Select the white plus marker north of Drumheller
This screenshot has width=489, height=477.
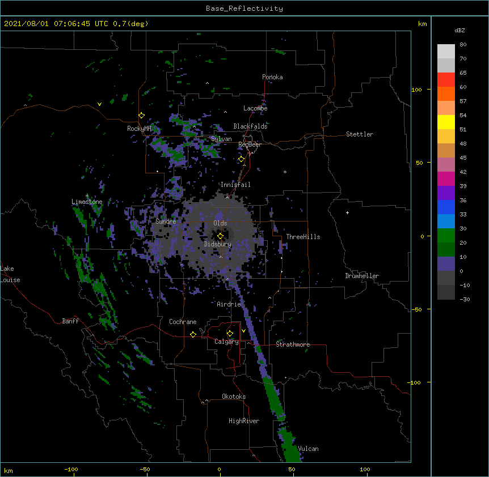click(347, 212)
